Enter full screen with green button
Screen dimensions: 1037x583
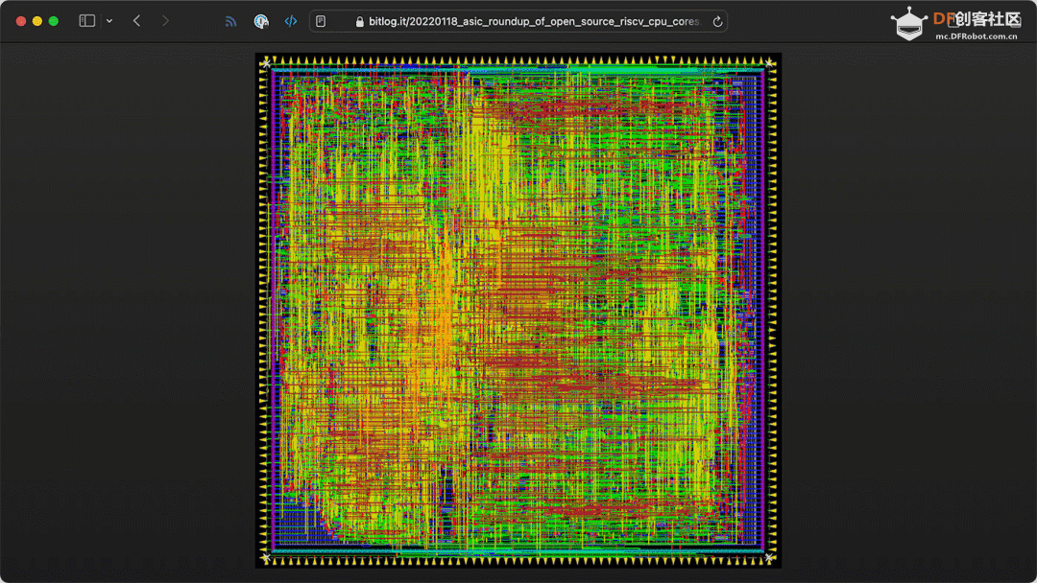(x=54, y=21)
